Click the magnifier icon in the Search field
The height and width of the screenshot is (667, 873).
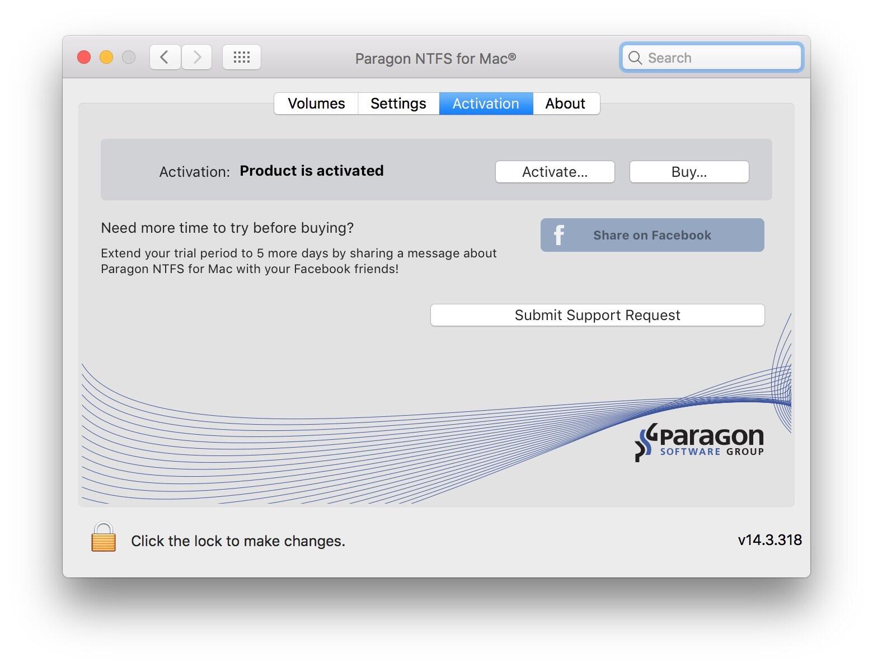[x=635, y=58]
